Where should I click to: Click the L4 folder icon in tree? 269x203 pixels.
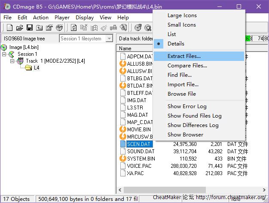[x=28, y=68]
